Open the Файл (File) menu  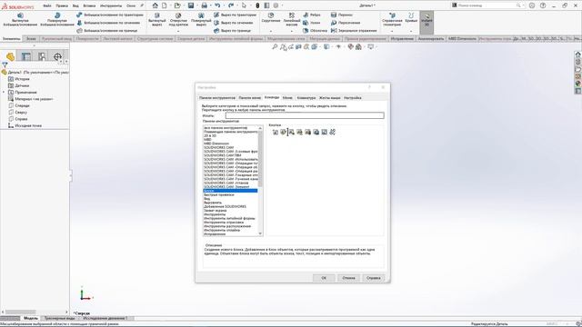(x=47, y=6)
